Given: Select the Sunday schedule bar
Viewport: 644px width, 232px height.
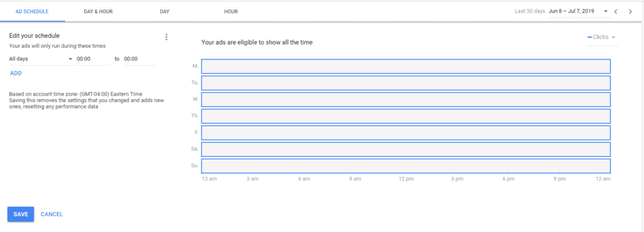Looking at the screenshot, I should click(406, 166).
